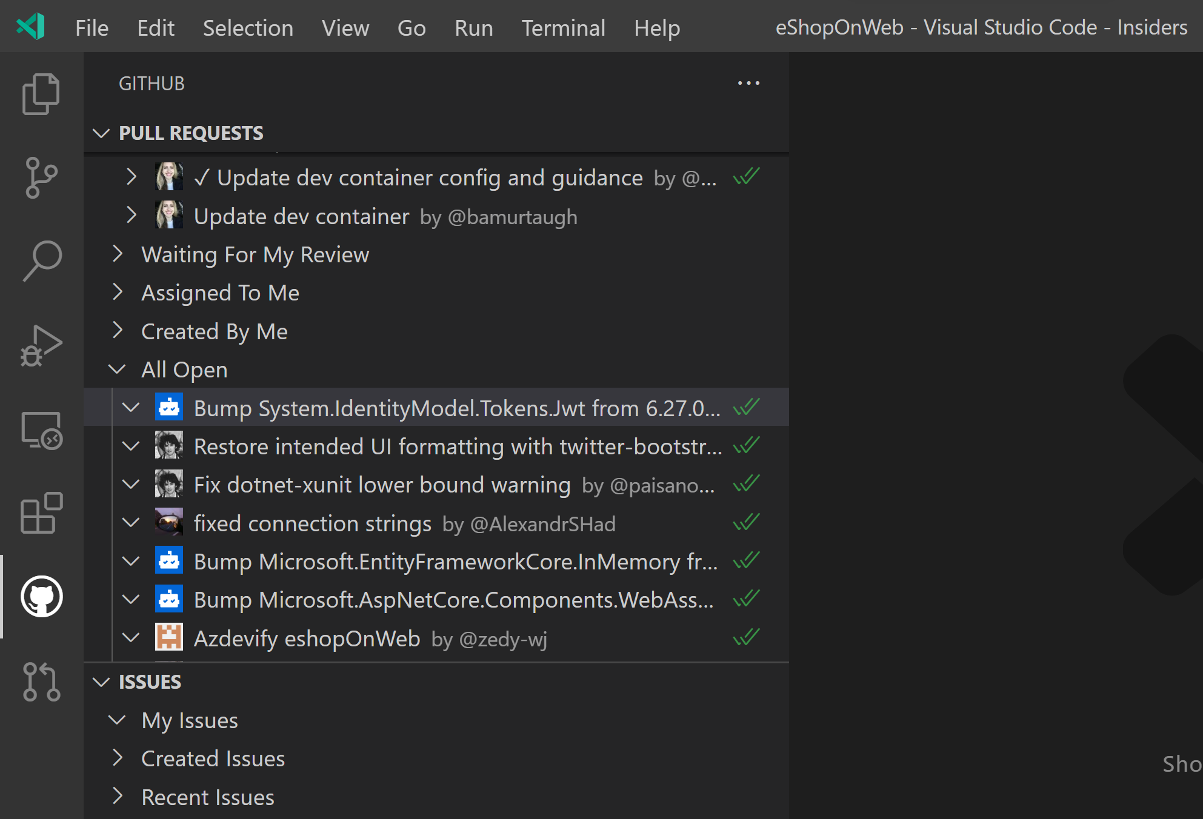This screenshot has height=819, width=1203.
Task: Expand the Created By Me section
Action: (x=117, y=331)
